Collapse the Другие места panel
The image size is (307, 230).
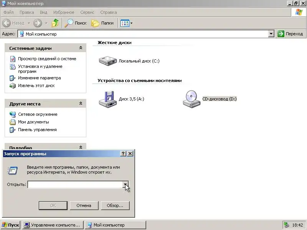[81, 103]
